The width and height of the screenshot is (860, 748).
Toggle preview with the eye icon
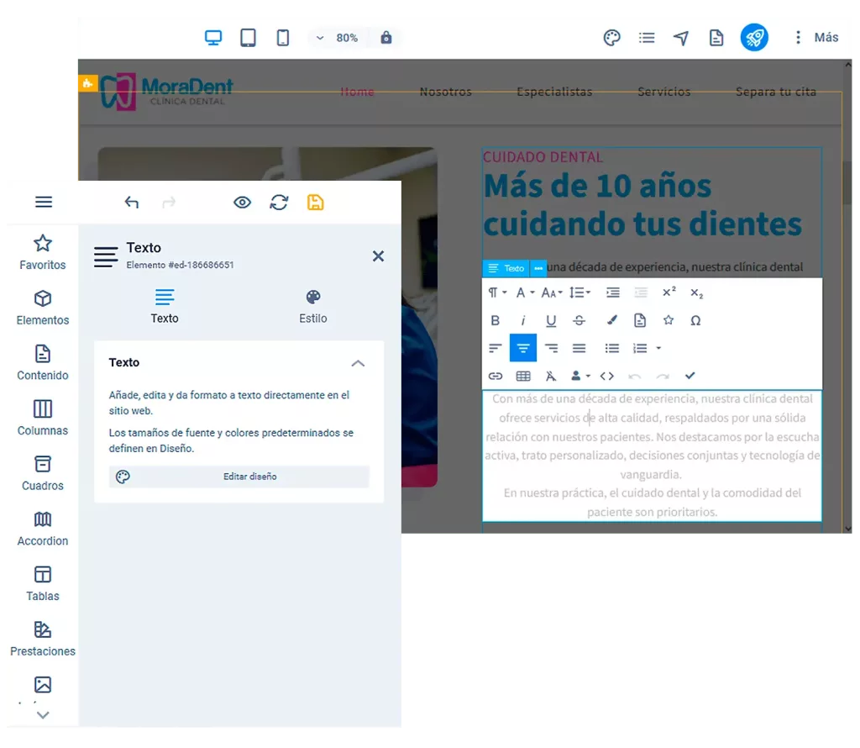(242, 203)
